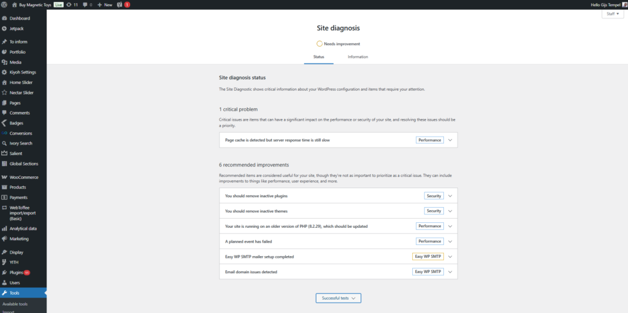Select the Status tab

click(x=318, y=57)
